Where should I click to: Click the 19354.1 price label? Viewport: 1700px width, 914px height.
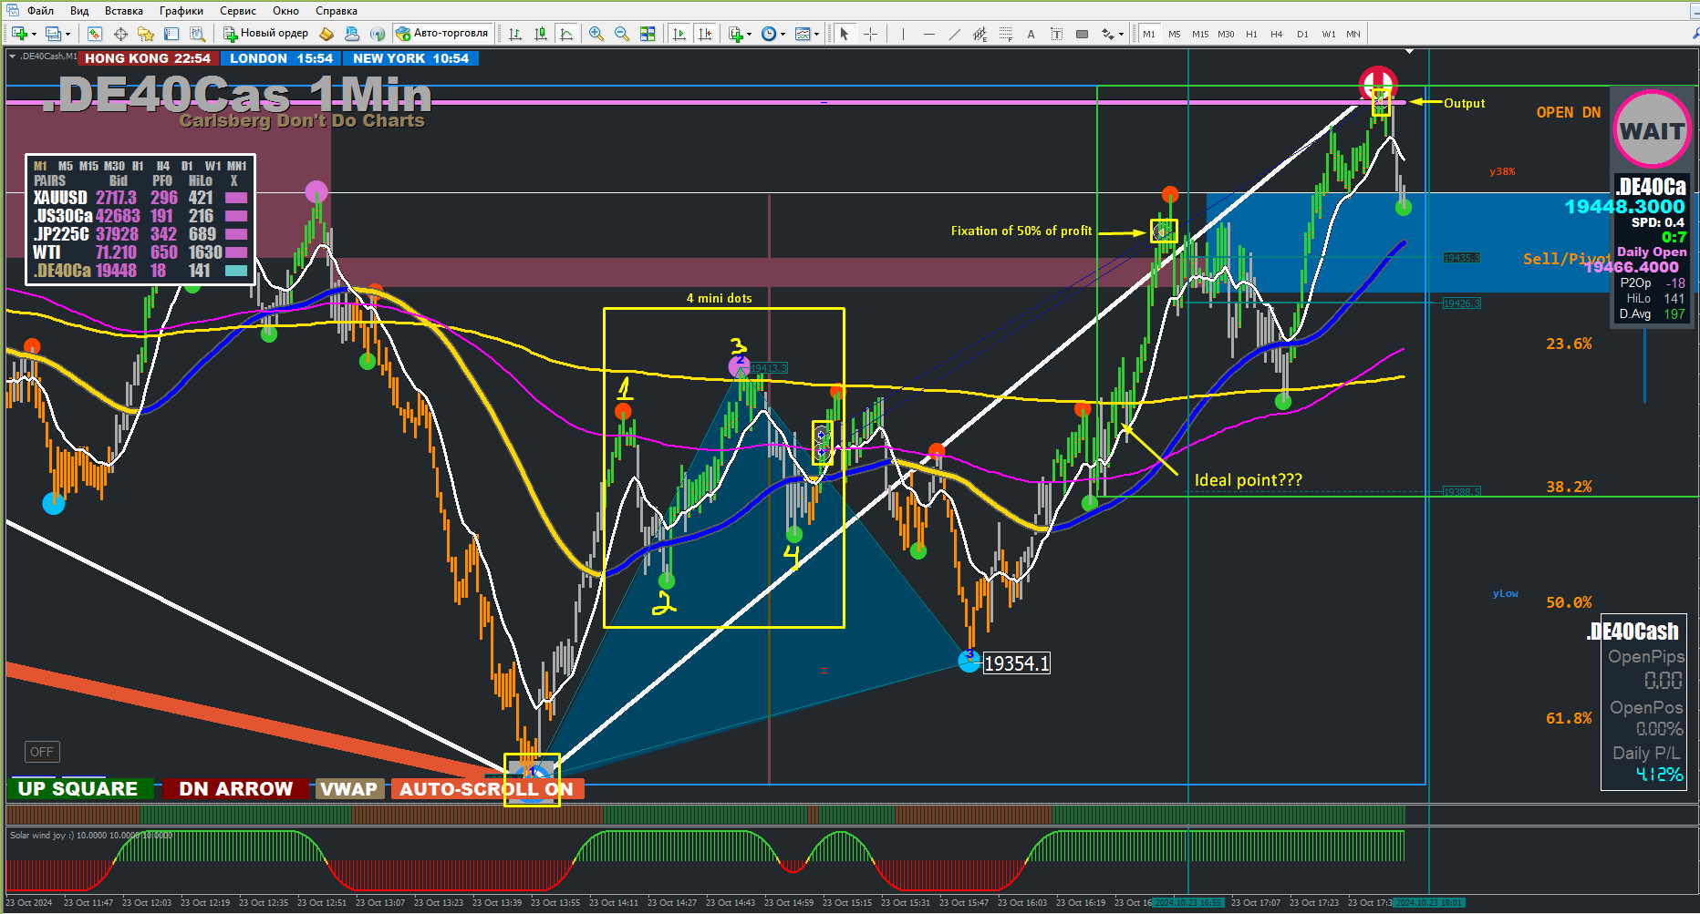1016,663
